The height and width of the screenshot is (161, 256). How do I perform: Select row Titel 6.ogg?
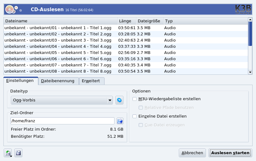[x=126, y=59]
